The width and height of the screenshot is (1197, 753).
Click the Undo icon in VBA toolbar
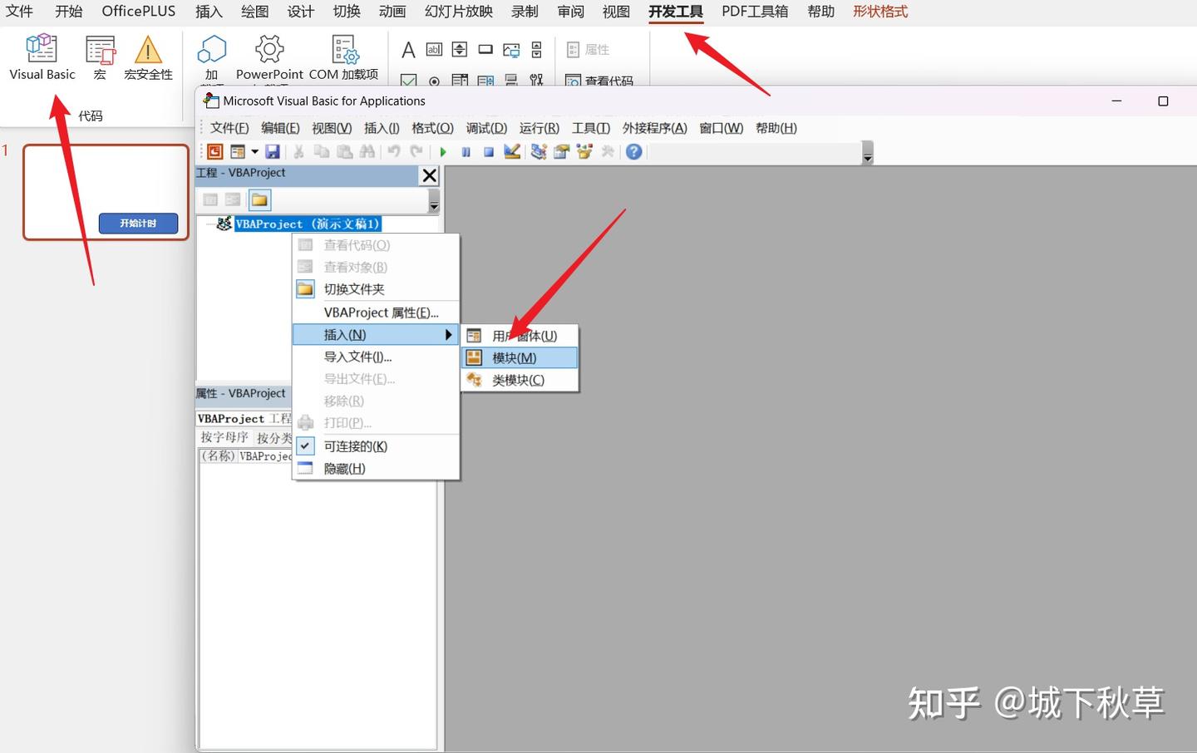click(x=394, y=151)
